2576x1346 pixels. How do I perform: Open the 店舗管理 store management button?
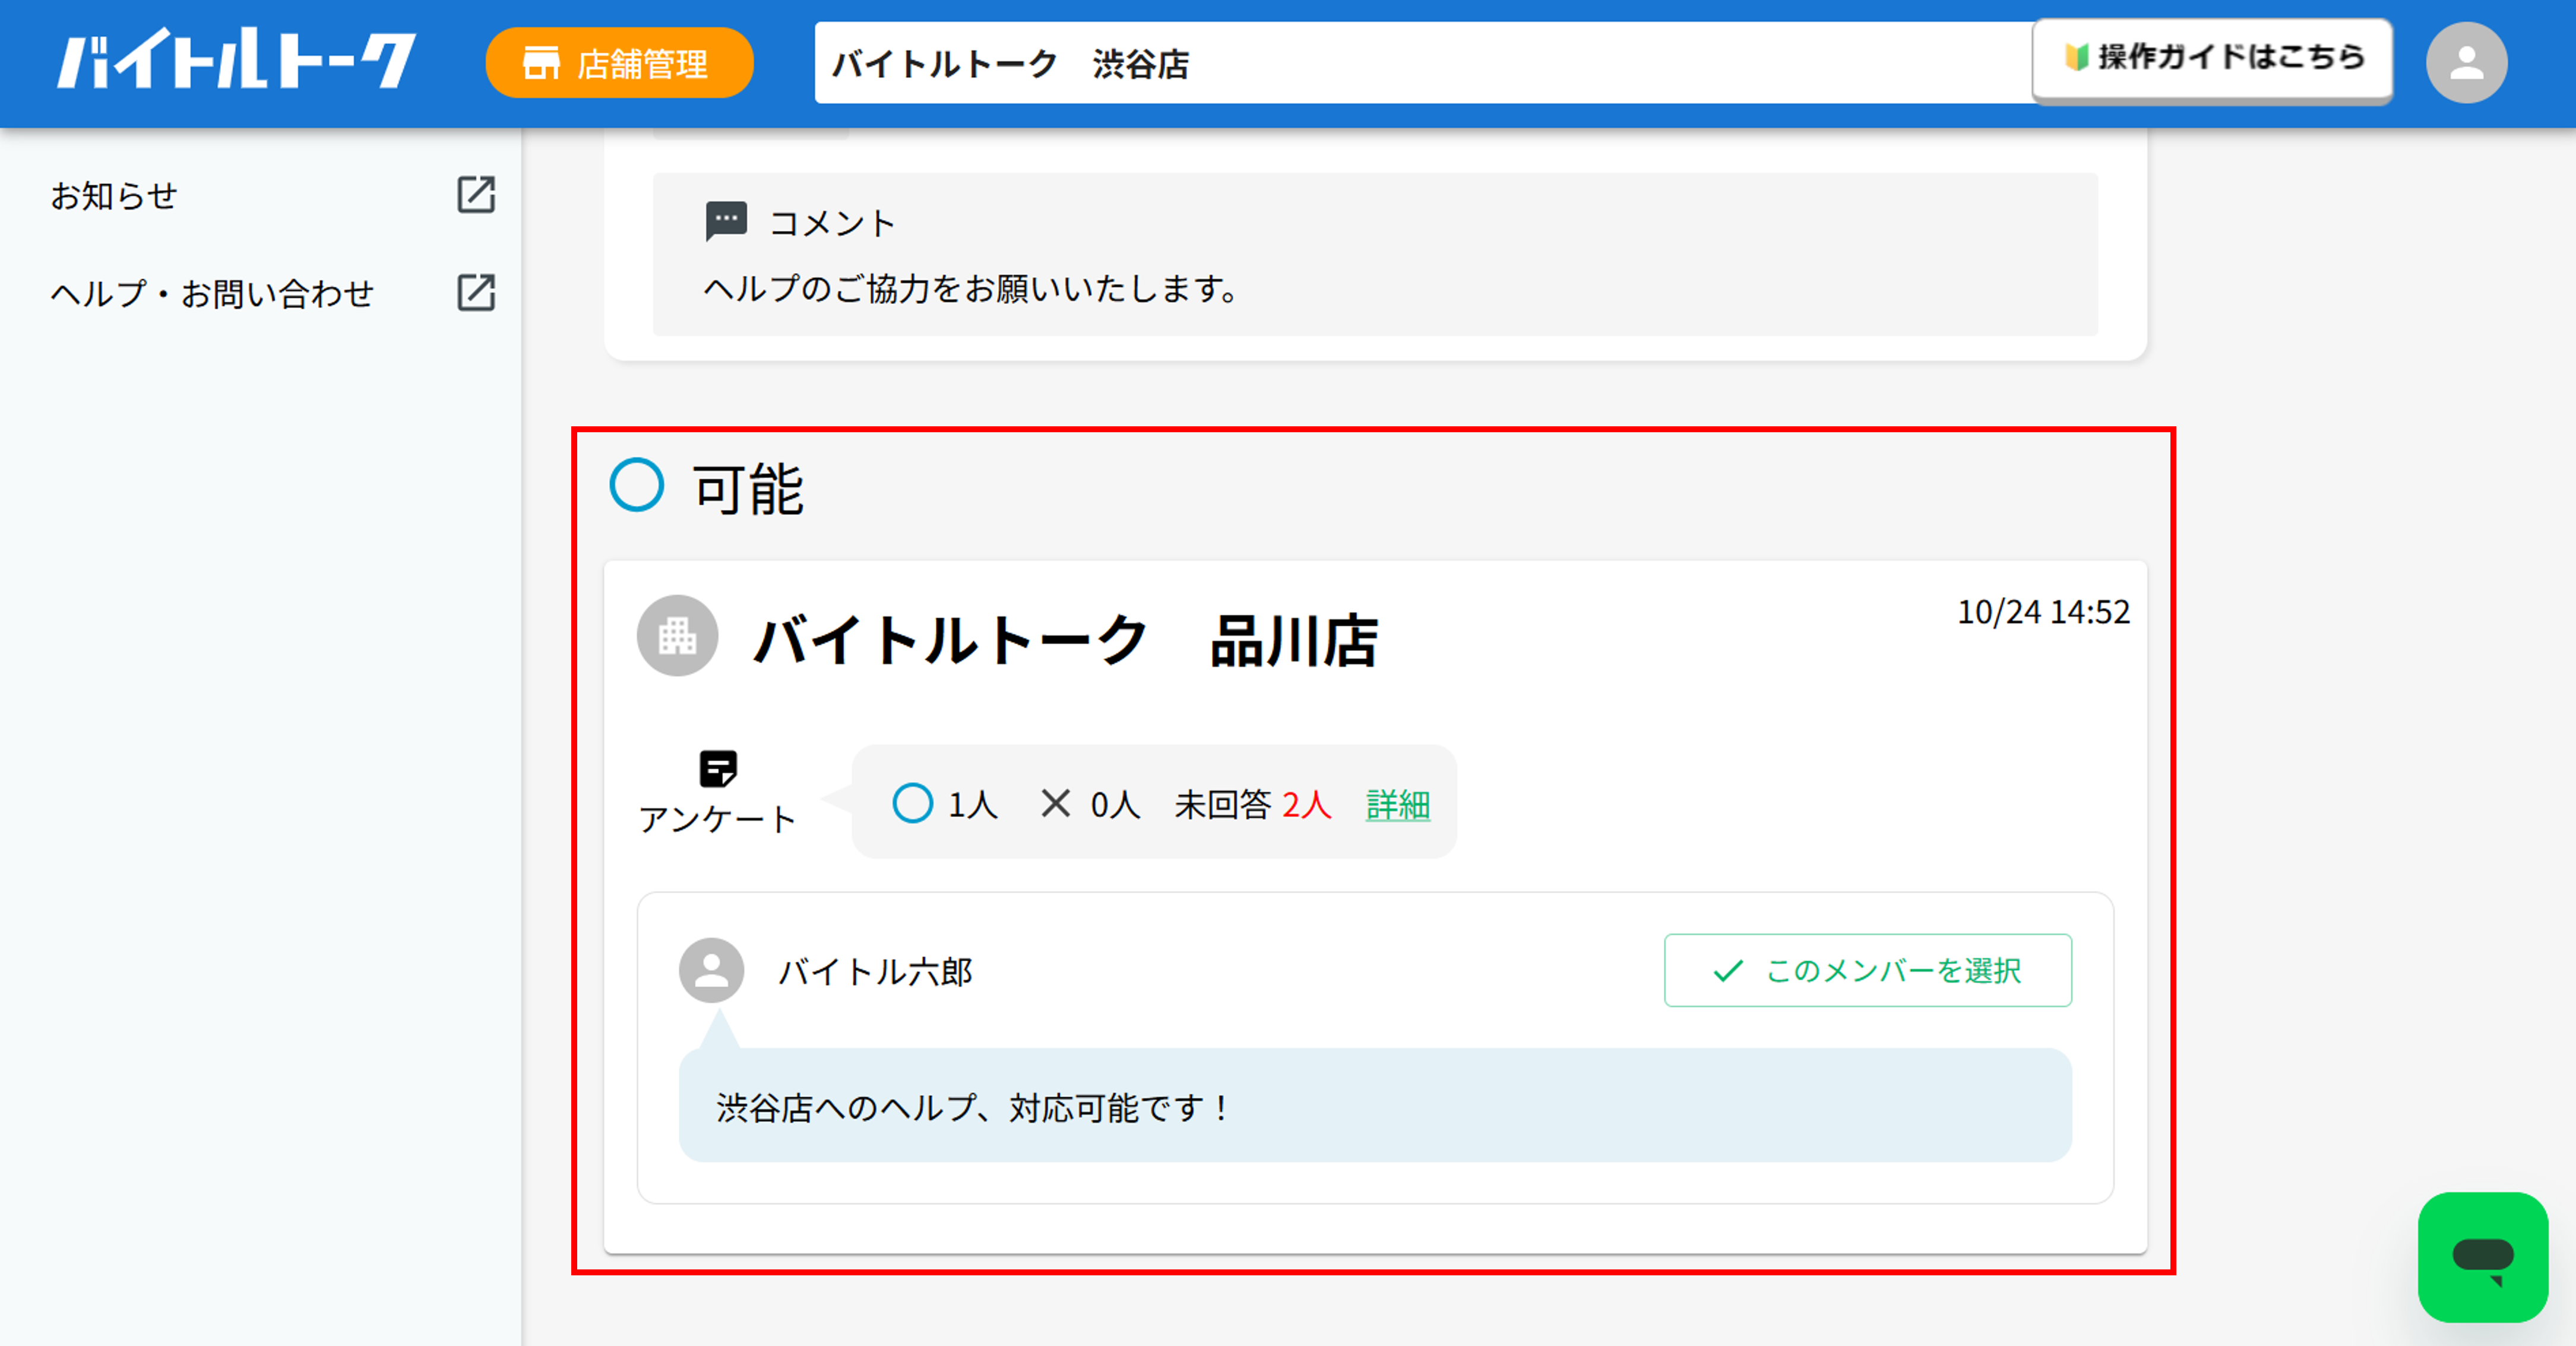(619, 63)
